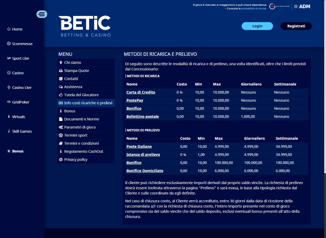The width and height of the screenshot is (326, 238).
Task: Open the Chi siamo menu entry
Action: click(86, 63)
